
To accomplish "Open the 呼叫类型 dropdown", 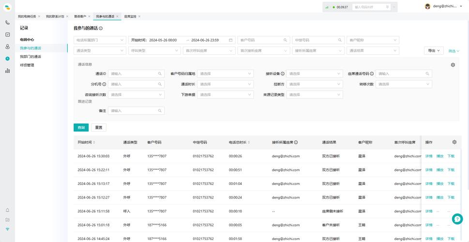I will click(x=154, y=51).
